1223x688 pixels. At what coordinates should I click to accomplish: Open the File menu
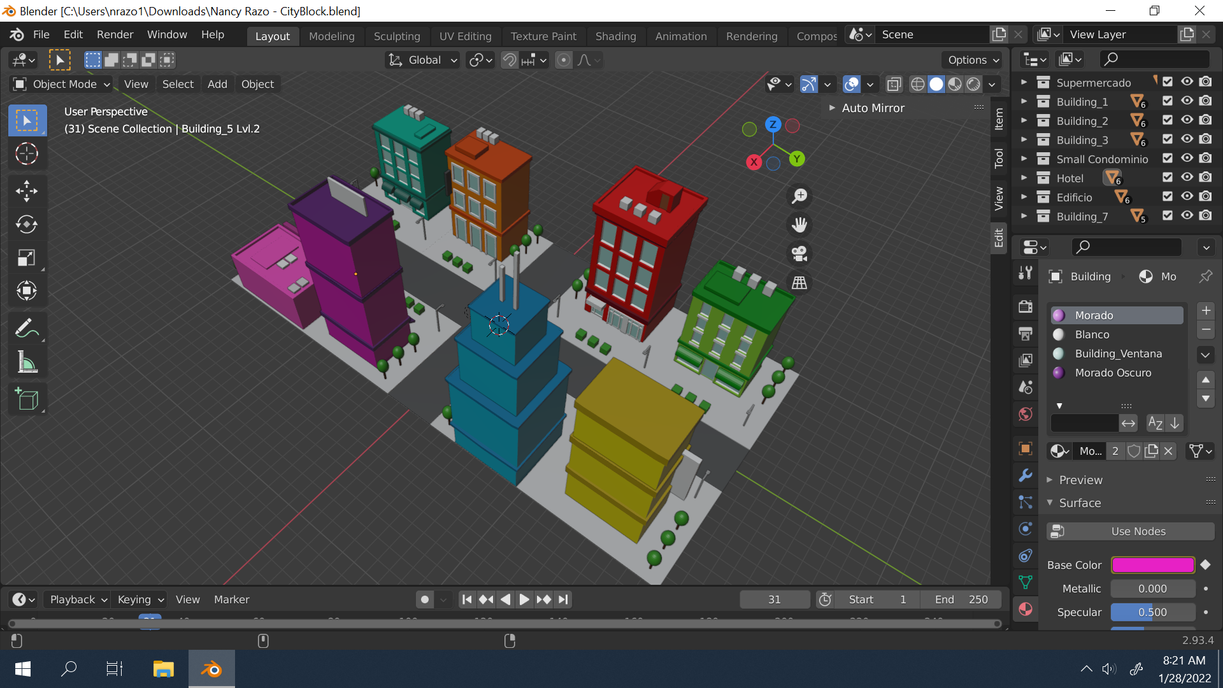(x=41, y=34)
